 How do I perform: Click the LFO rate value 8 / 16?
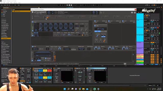click(x=37, y=59)
